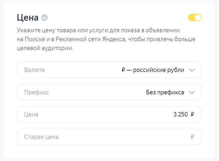Click the ₽ symbol in the currency value
The height and width of the screenshot is (161, 219).
click(124, 70)
